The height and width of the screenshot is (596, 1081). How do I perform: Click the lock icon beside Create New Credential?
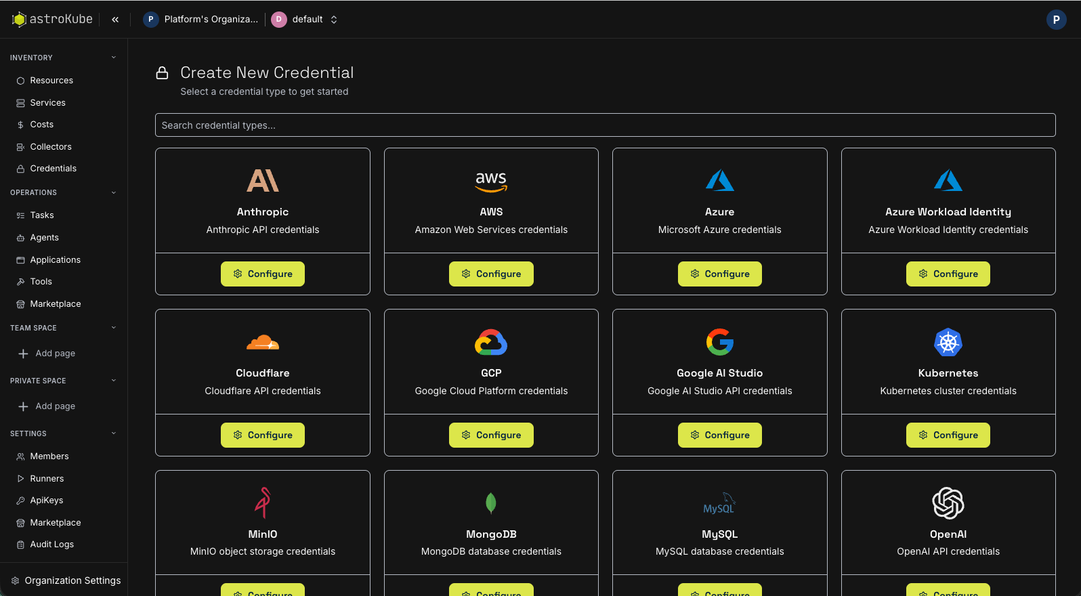[162, 72]
